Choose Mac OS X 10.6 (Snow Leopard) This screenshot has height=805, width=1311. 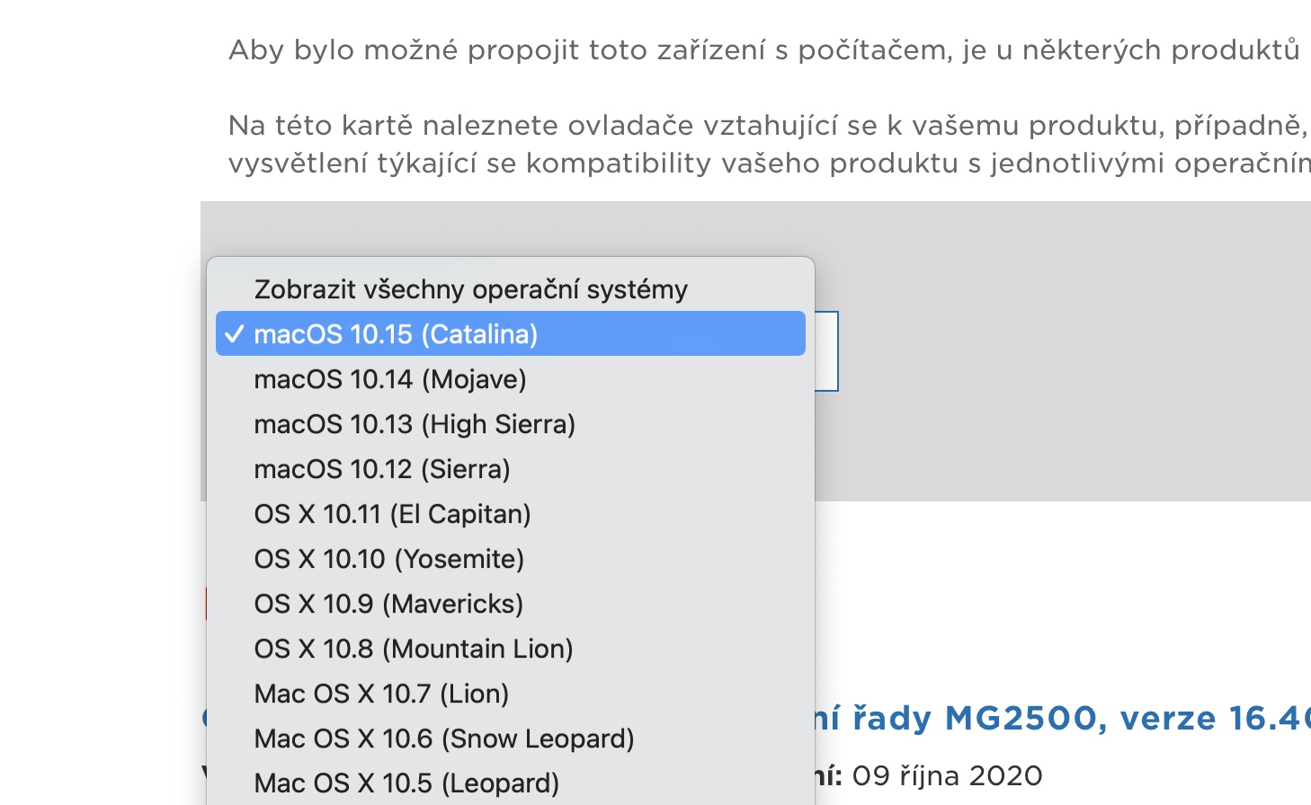point(443,739)
